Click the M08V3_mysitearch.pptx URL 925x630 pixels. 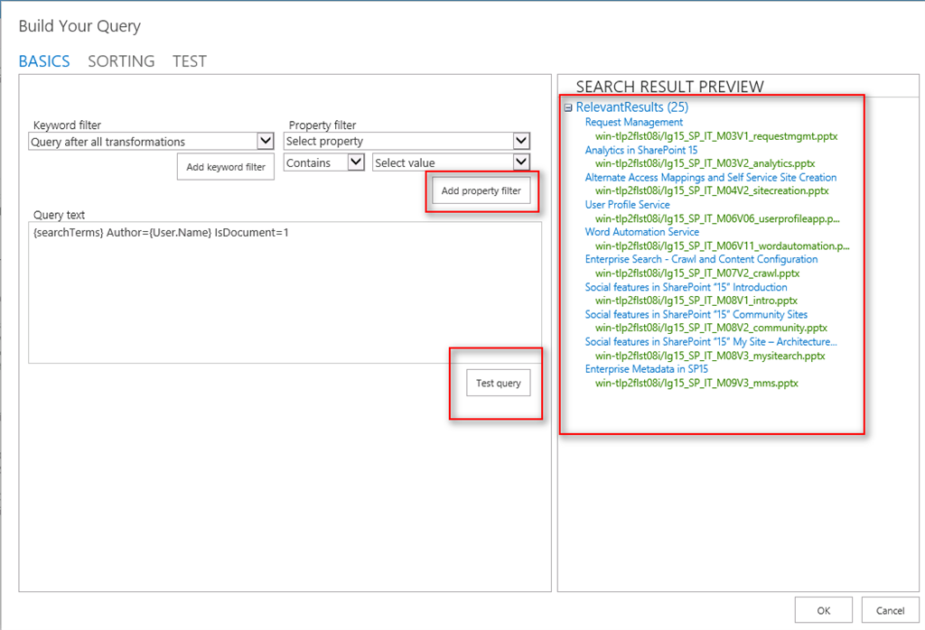(710, 356)
